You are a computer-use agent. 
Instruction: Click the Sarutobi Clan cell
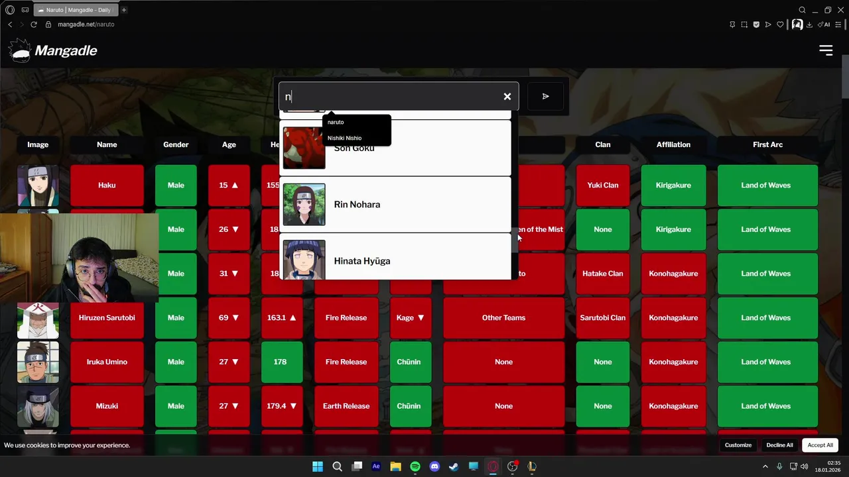(x=603, y=318)
